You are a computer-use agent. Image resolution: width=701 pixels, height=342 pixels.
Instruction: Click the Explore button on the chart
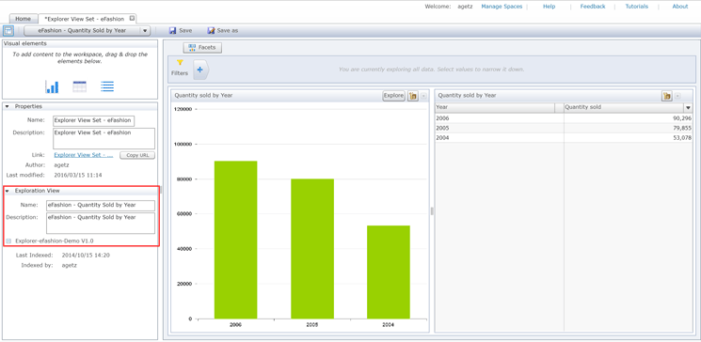[x=393, y=96]
